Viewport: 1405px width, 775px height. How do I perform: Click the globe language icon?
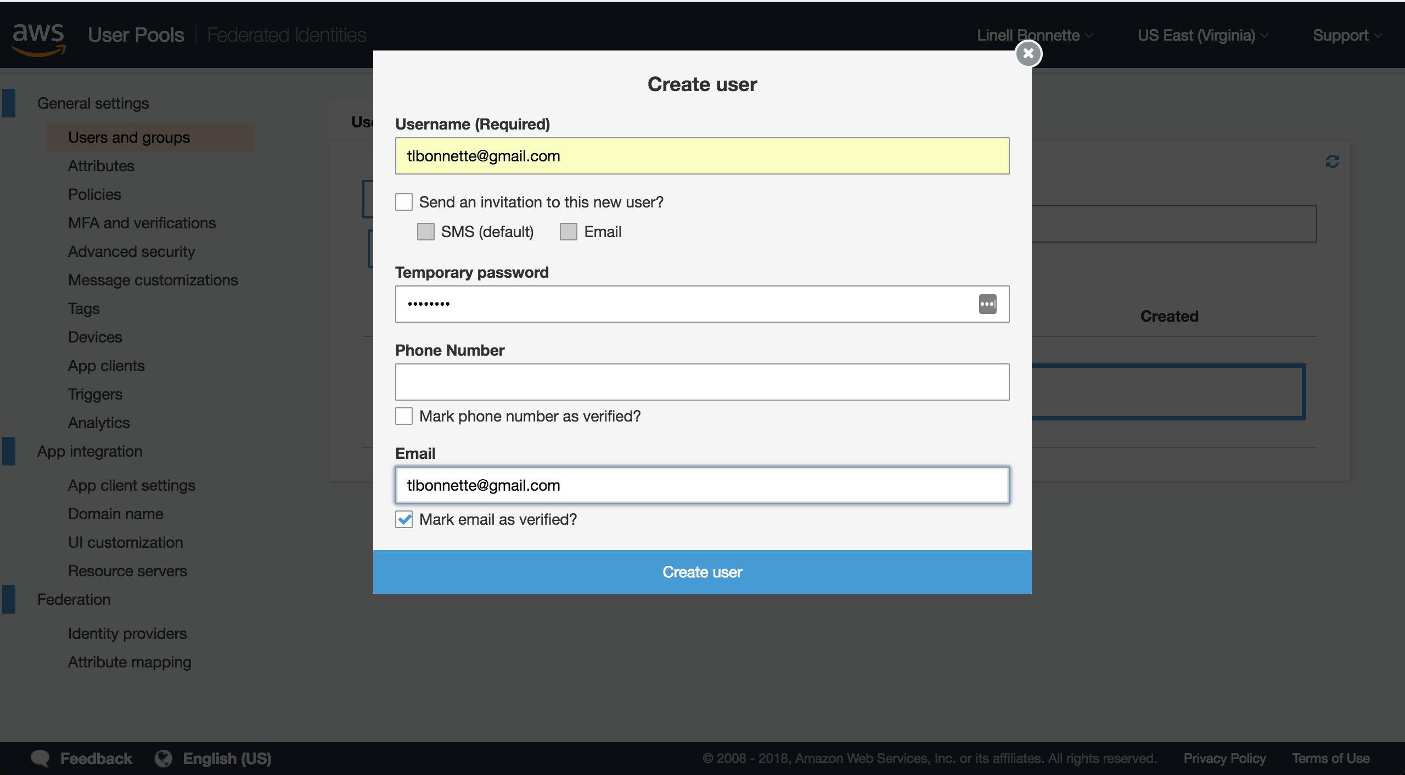pyautogui.click(x=163, y=758)
